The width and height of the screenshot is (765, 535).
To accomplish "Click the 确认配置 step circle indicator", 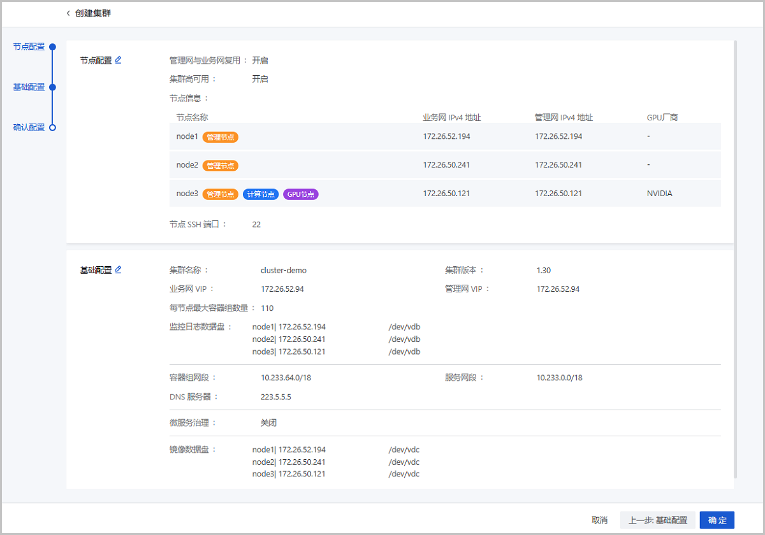I will click(x=53, y=127).
